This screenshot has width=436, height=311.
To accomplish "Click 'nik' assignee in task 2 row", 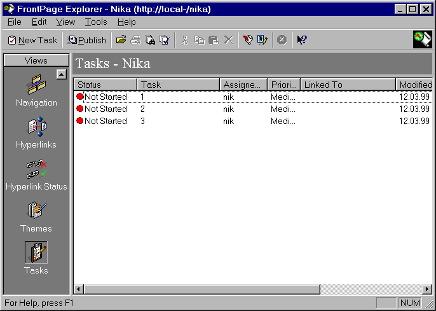I will [229, 109].
